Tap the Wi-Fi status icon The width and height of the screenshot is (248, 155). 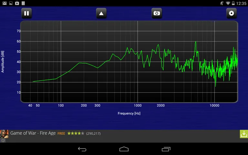pyautogui.click(x=228, y=3)
